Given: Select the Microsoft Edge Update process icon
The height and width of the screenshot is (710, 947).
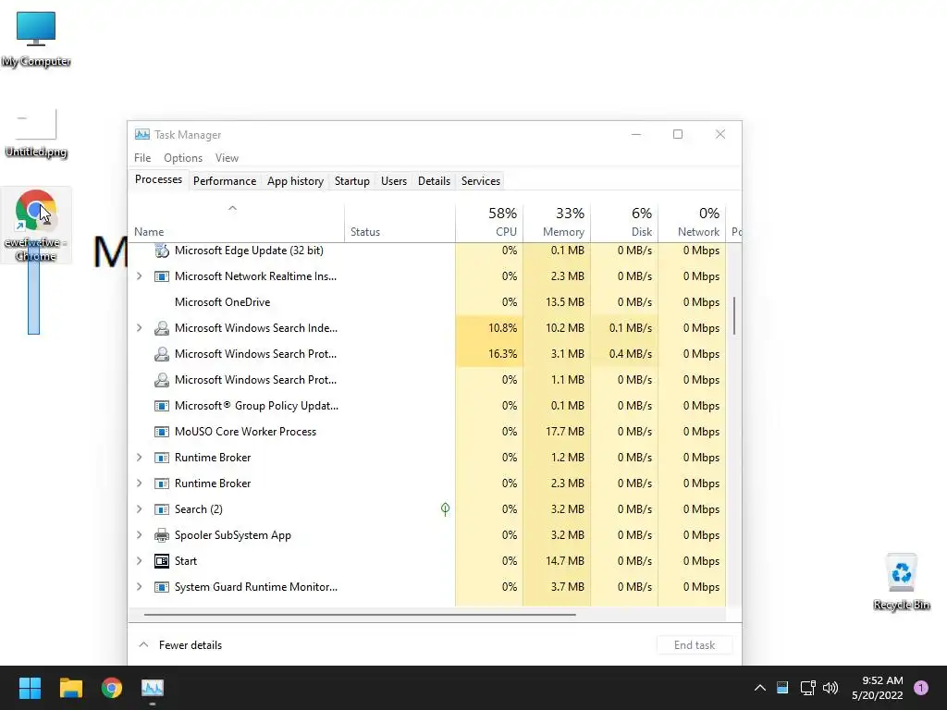Looking at the screenshot, I should coord(161,251).
